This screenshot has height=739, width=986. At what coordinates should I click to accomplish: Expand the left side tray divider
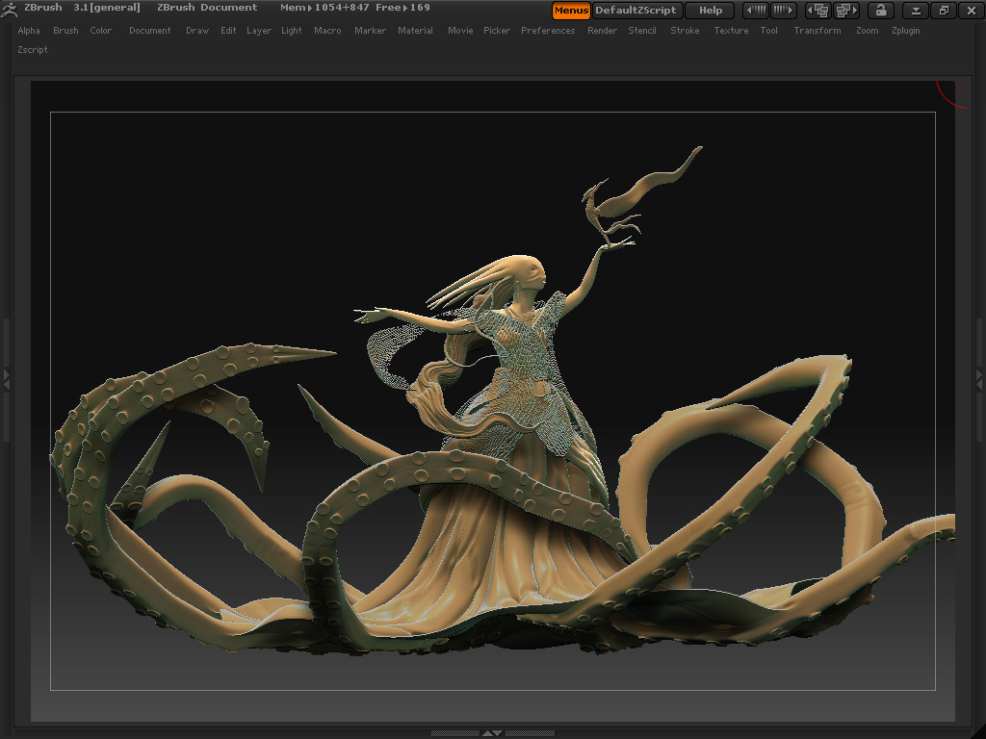(6, 379)
